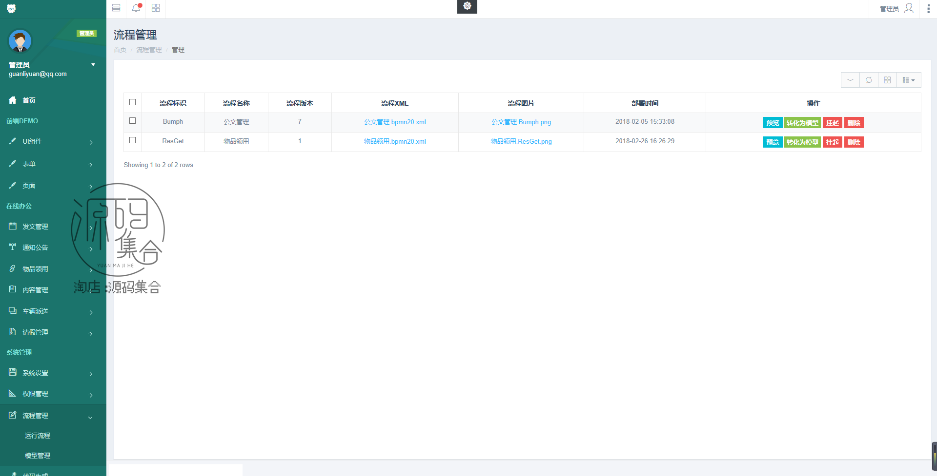Expand the 权限管理 menu chevron
937x476 pixels.
pos(91,395)
